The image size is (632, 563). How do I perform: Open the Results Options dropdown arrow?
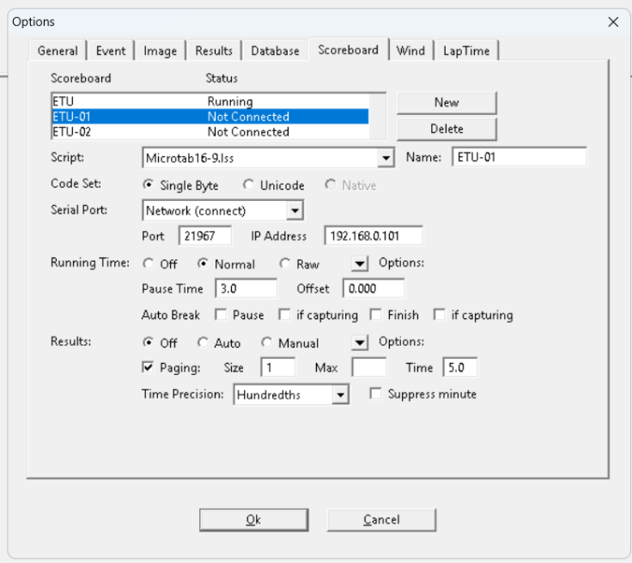[360, 343]
